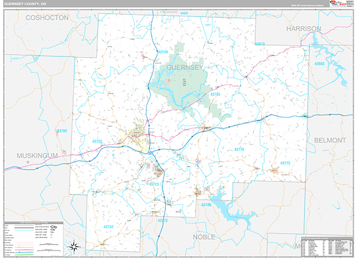Click ZIP code label 43780
357x258 pixels.
206,205
